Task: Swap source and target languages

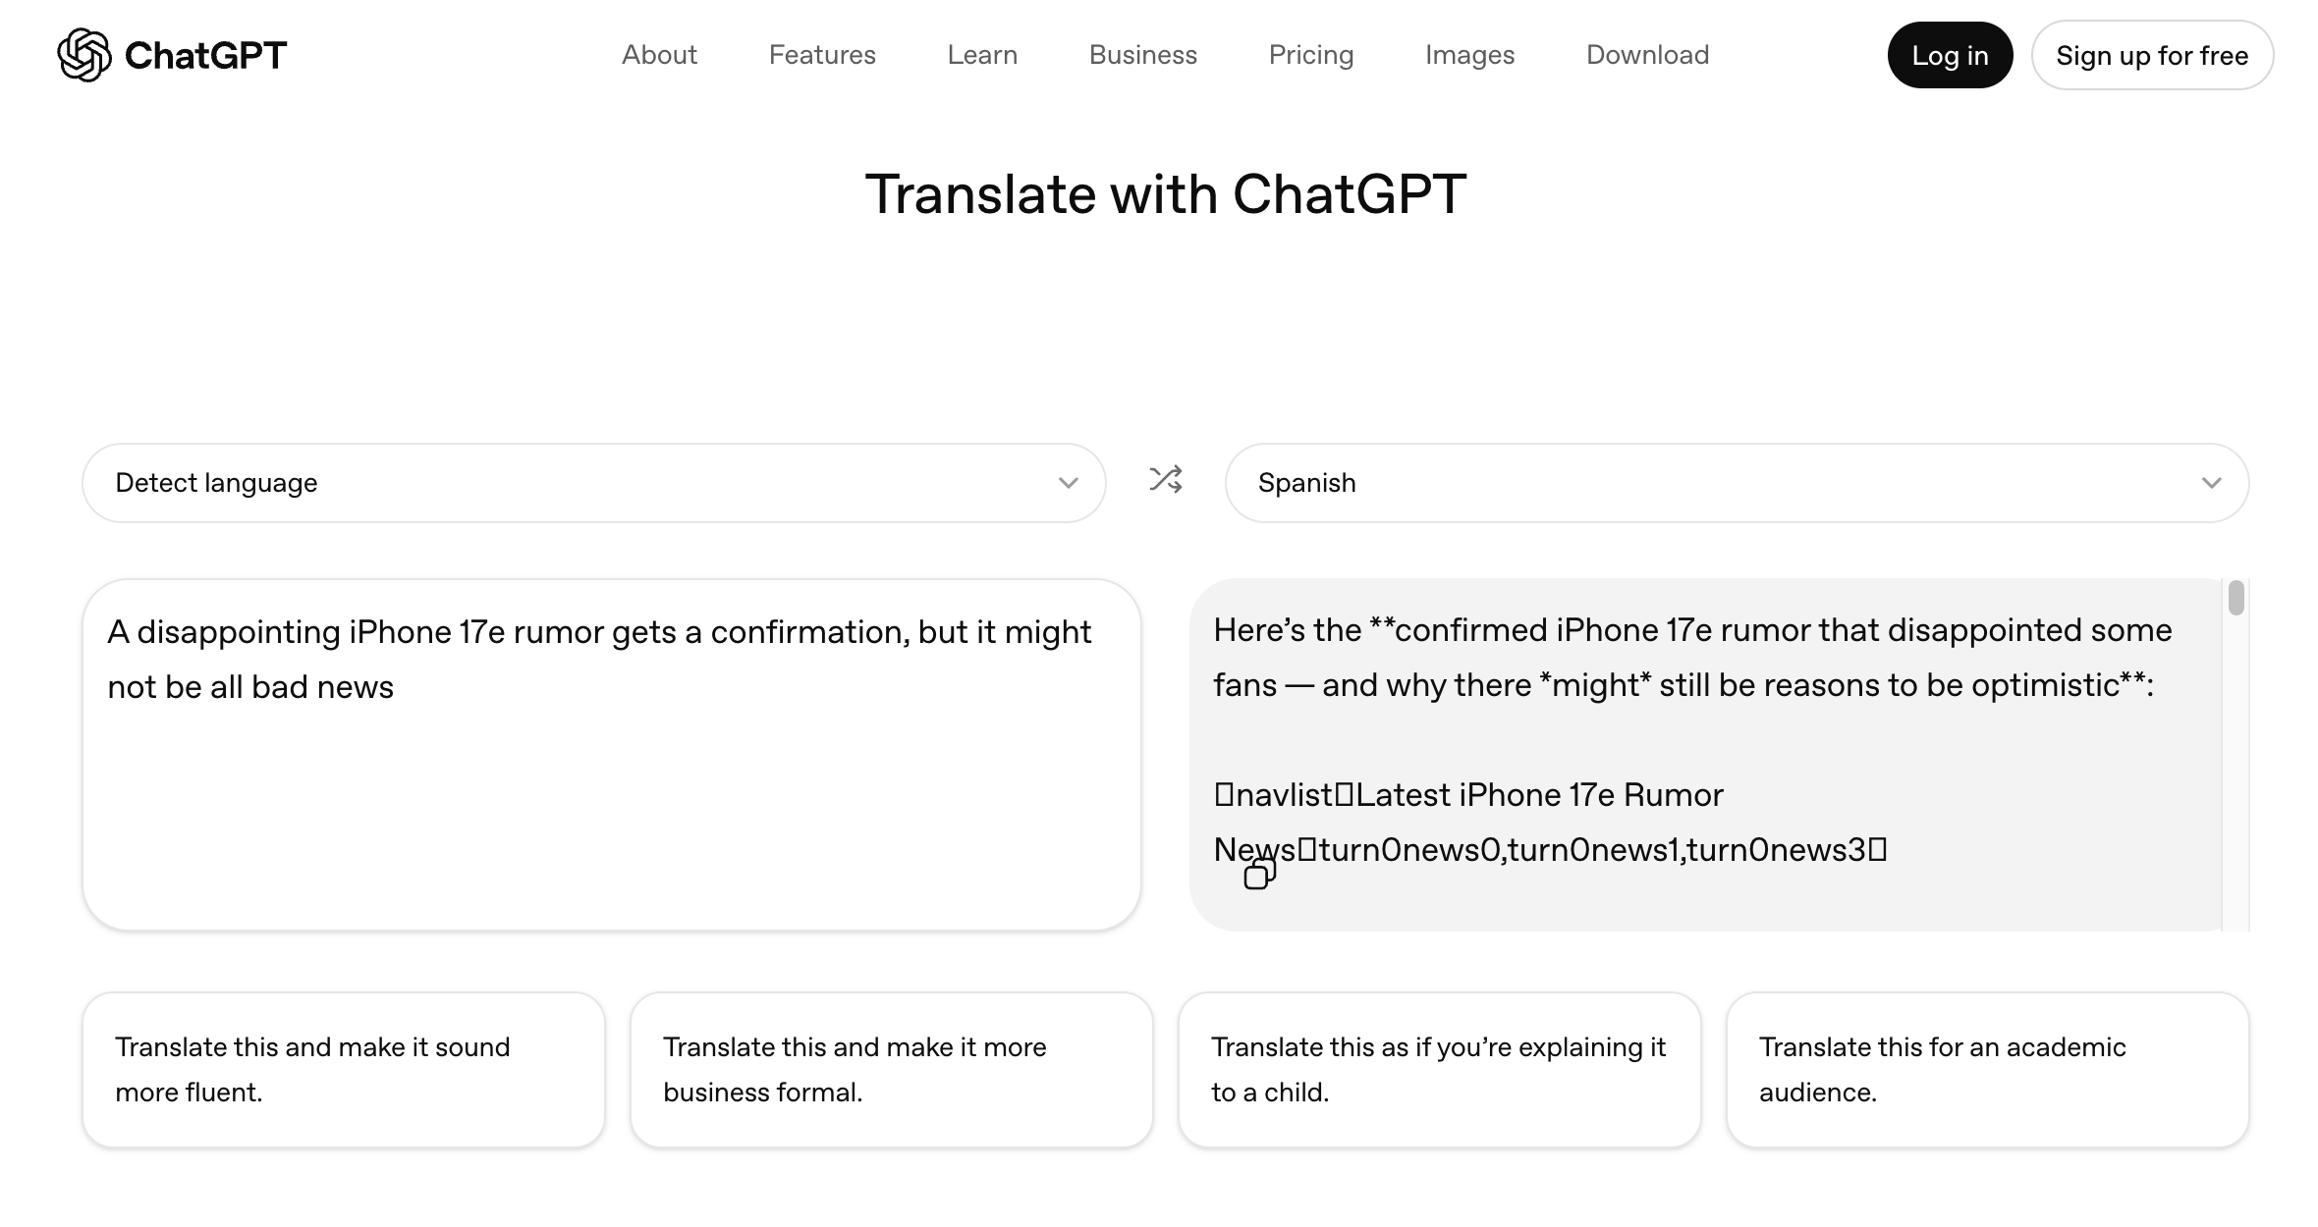Action: click(1166, 480)
